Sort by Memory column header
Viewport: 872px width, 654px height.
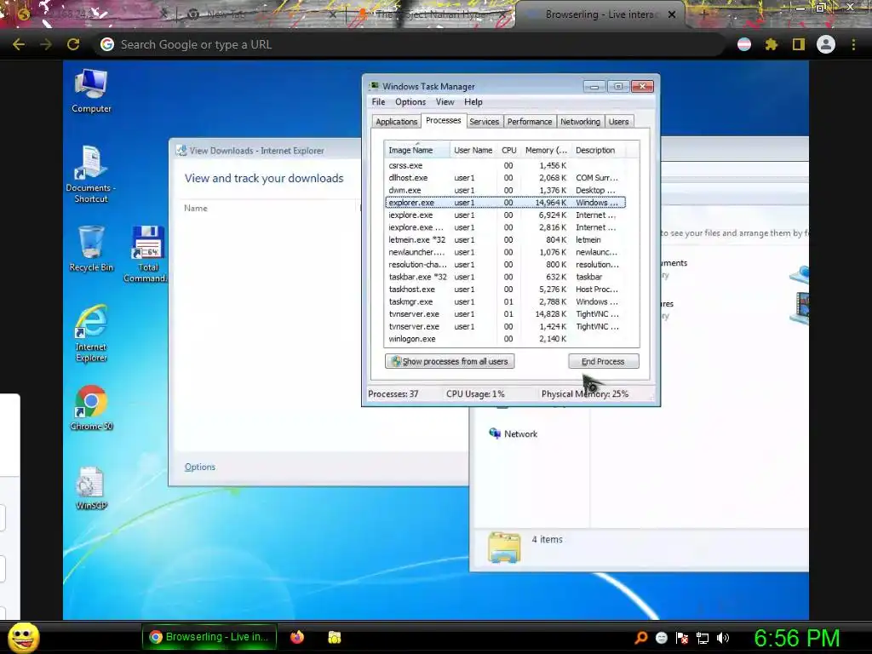(x=546, y=150)
